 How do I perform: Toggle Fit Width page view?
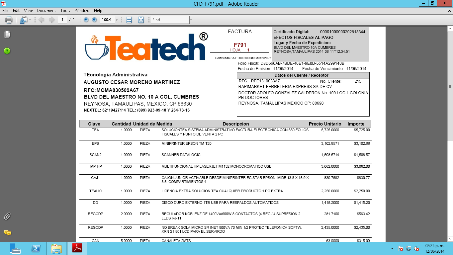[x=129, y=20]
